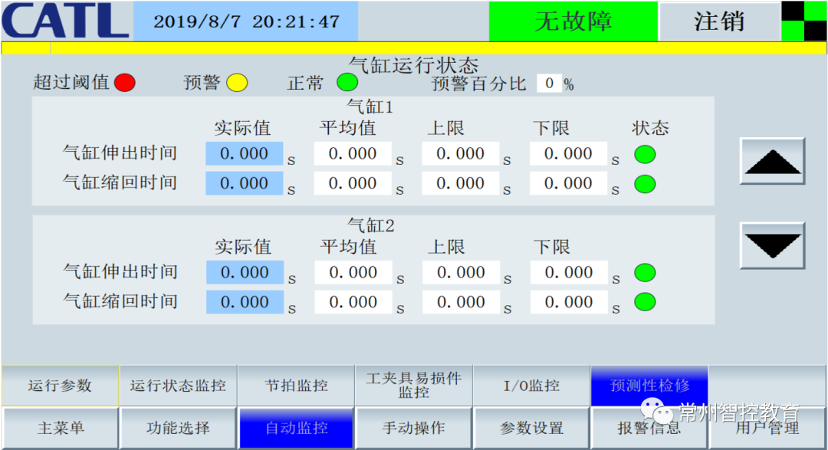Click cylinder 1 extend time status indicator
828x450 pixels.
tap(645, 155)
